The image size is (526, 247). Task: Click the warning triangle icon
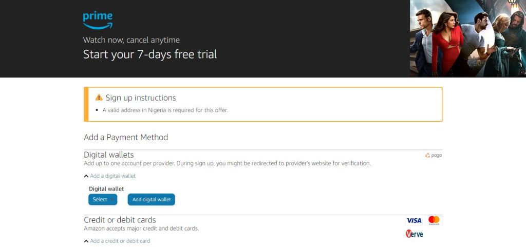tap(99, 98)
